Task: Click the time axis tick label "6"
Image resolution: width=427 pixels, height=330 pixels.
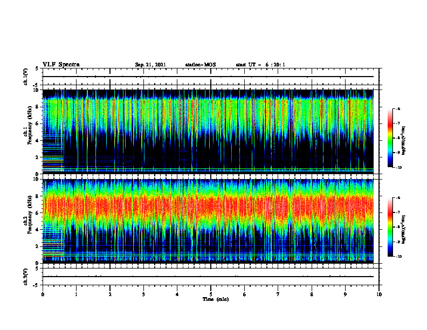Action: (245, 294)
